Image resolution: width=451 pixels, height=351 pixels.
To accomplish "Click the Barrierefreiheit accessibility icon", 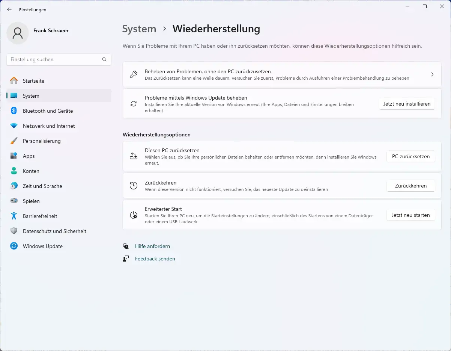I will (x=14, y=216).
